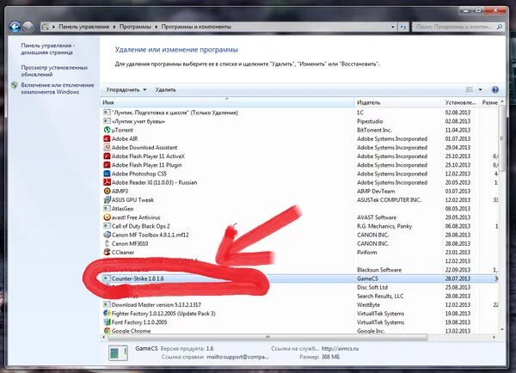Click the Disc Soft Ltd publisher cell
This screenshot has width=516, height=373.
(x=372, y=287)
